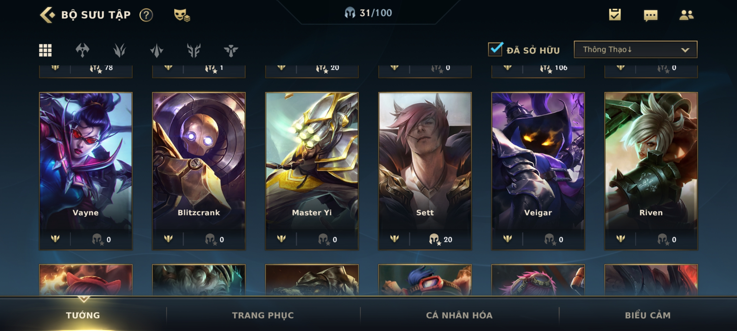Open the chat messages icon
Screen dimensions: 737x331
pos(651,15)
